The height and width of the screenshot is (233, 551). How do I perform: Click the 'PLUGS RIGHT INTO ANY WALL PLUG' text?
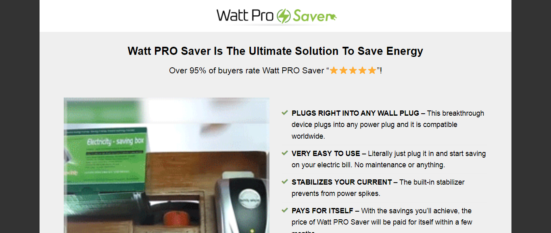coord(355,113)
